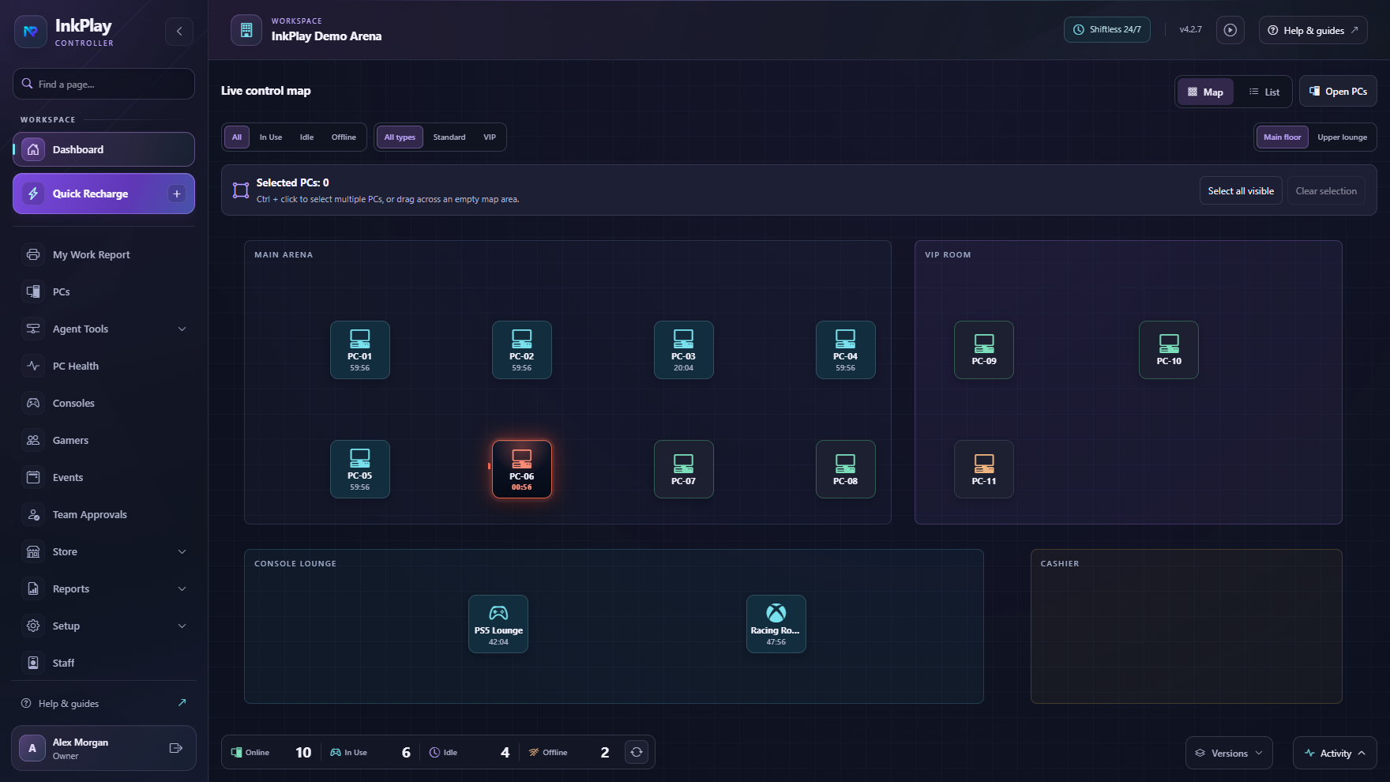This screenshot has width=1390, height=782.
Task: Expand the Activity panel
Action: [1335, 753]
